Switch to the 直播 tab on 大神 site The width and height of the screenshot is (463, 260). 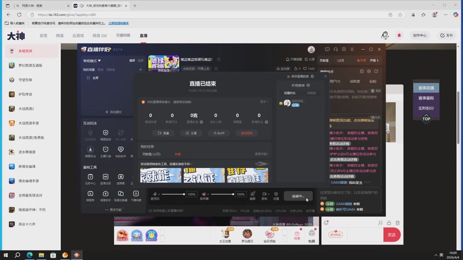pyautogui.click(x=144, y=35)
